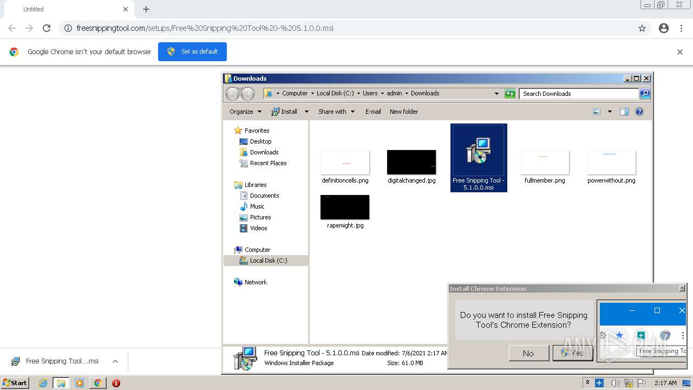Open Explorer help icon
Viewport: 693px width, 390px height.
coord(639,112)
